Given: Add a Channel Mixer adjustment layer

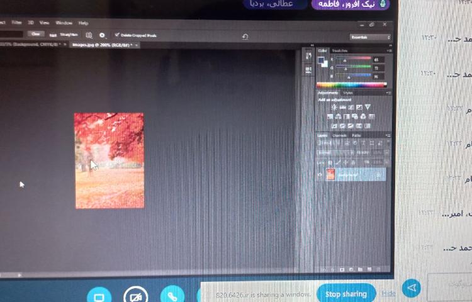Looking at the screenshot, I should pyautogui.click(x=363, y=116).
